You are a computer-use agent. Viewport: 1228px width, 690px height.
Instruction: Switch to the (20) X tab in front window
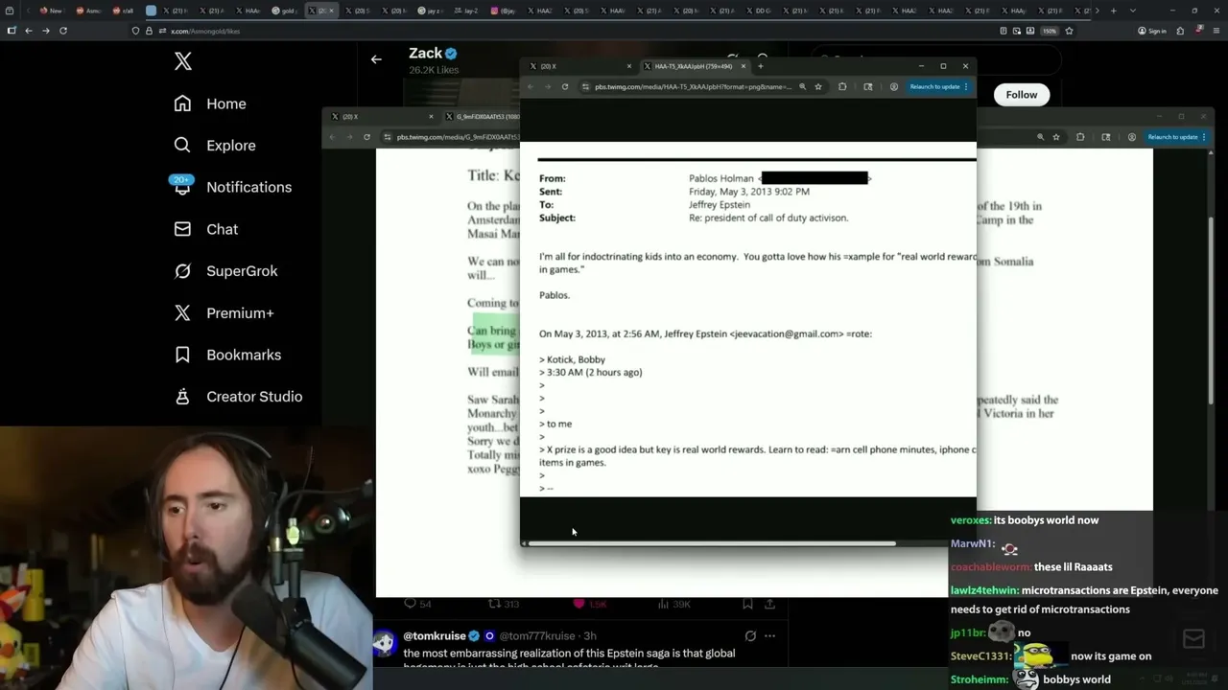click(580, 66)
